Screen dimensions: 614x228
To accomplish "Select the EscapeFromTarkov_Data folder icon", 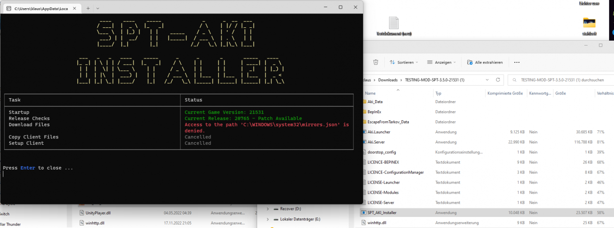I will click(x=364, y=122).
